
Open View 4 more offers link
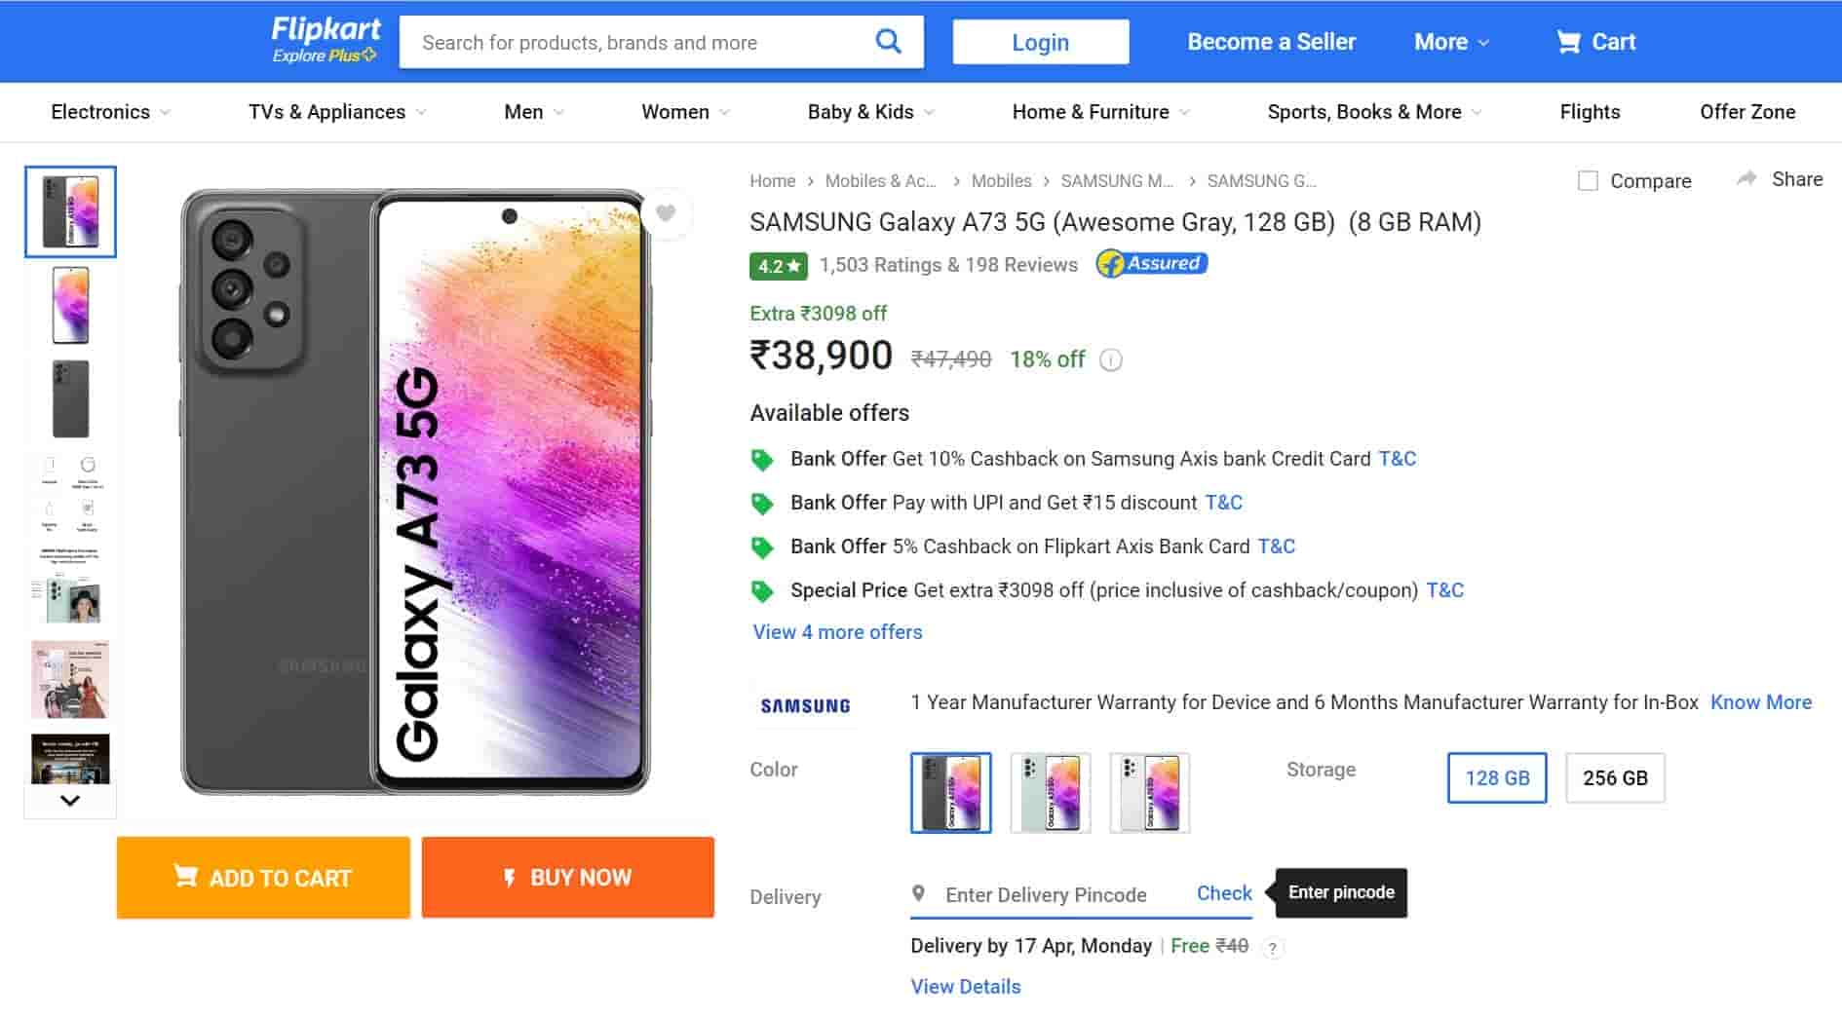836,632
